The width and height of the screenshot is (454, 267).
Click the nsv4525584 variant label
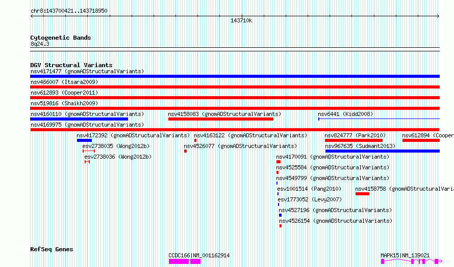(333, 167)
